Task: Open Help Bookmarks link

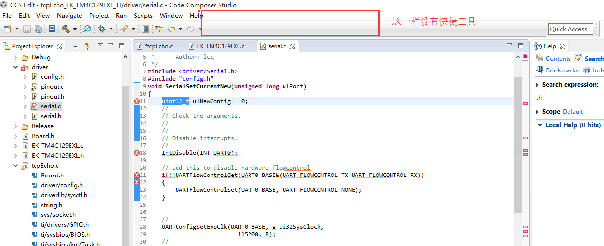Action: (x=562, y=70)
